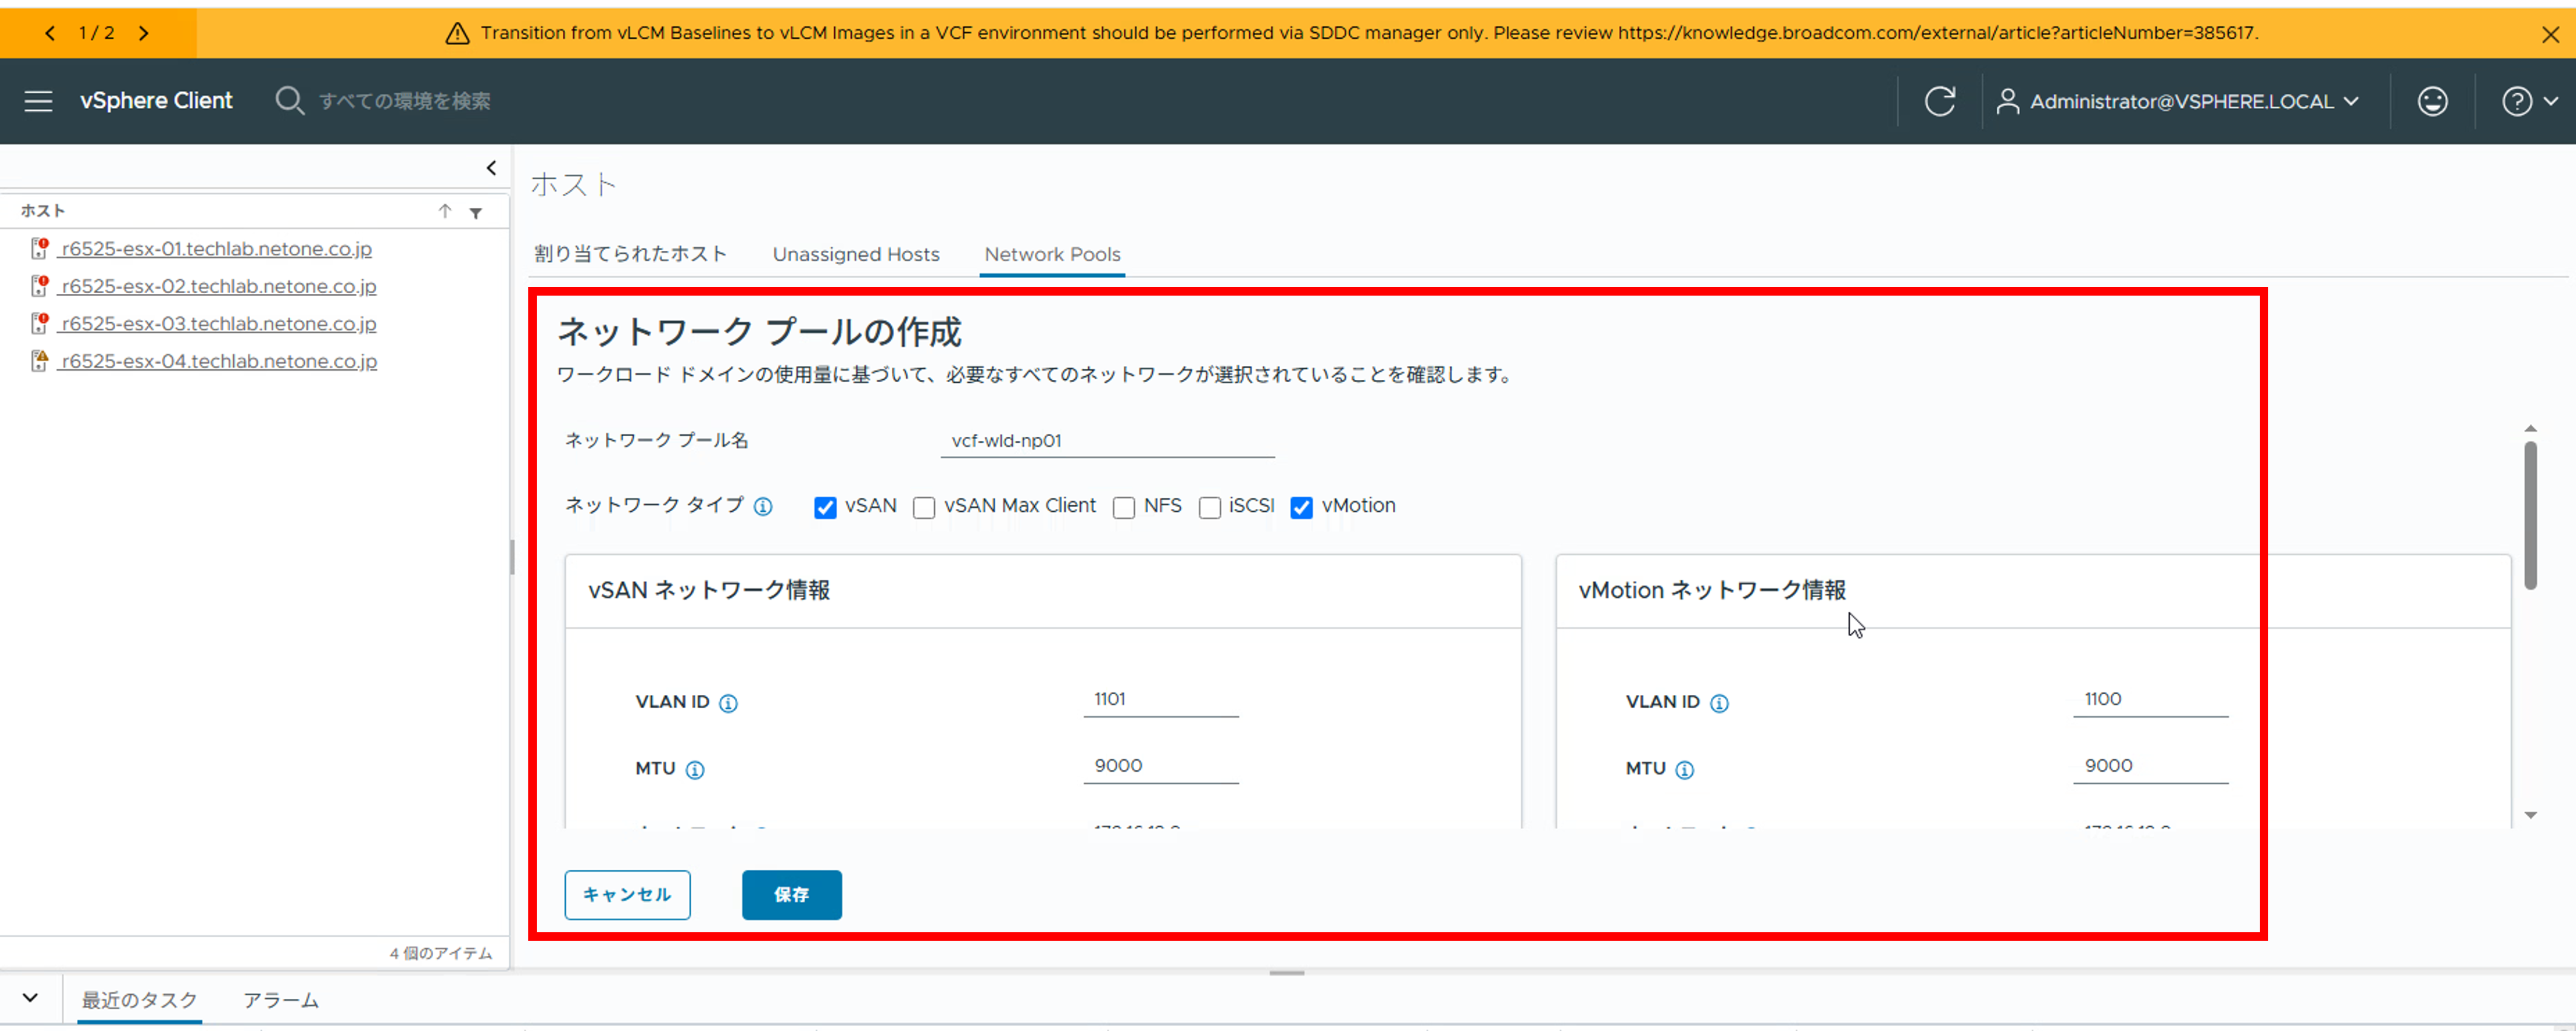Click the 保存 button
The width and height of the screenshot is (2576, 1031).
(791, 895)
